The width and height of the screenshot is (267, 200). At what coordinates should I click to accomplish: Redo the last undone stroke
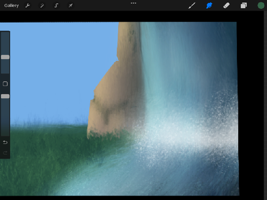click(x=5, y=153)
